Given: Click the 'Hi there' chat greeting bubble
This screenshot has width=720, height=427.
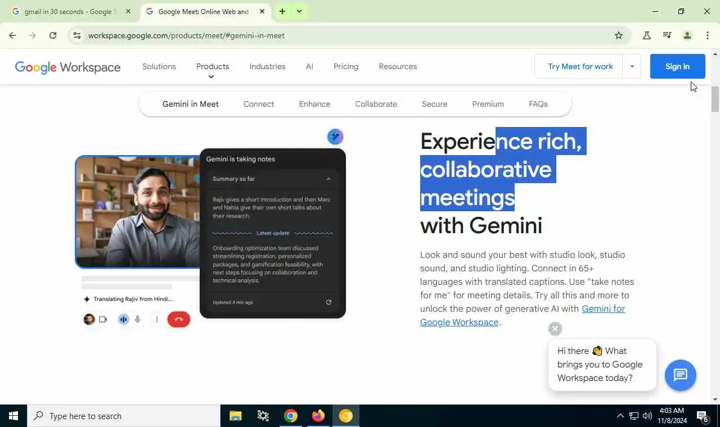Looking at the screenshot, I should [602, 364].
